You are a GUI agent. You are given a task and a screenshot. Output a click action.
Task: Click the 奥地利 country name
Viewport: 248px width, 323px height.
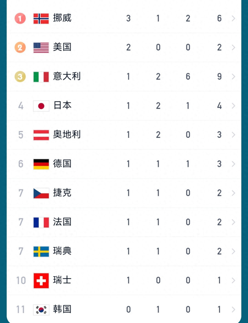pos(67,134)
